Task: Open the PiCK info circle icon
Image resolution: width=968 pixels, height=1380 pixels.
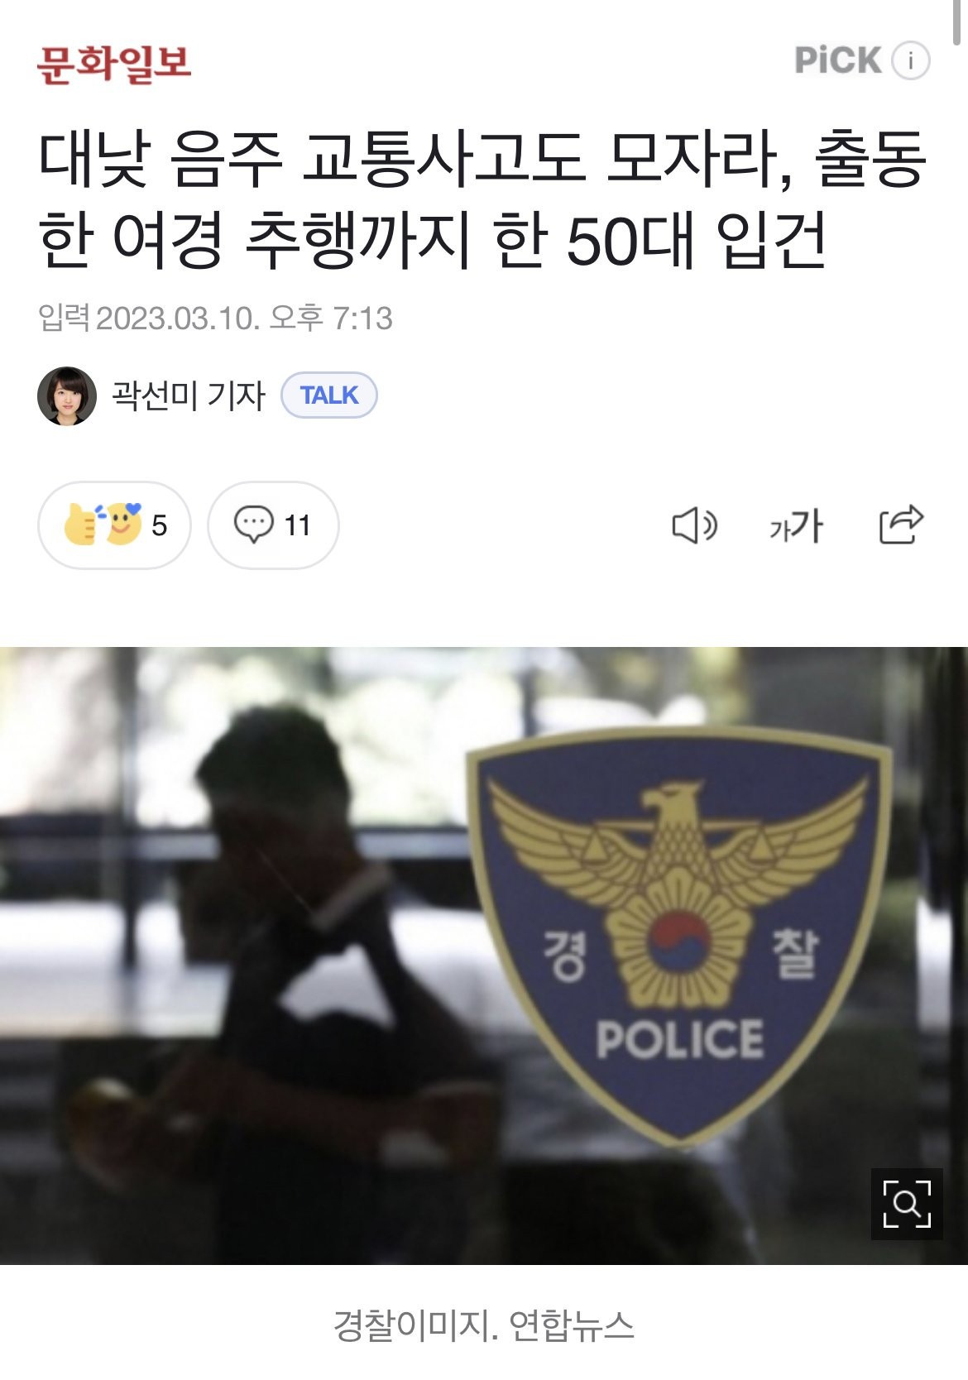Action: coord(910,60)
